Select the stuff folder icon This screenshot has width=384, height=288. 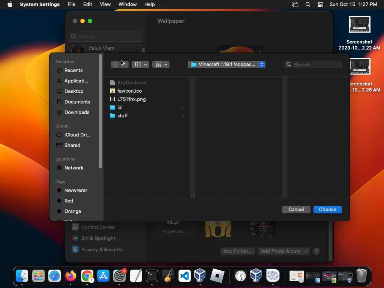pyautogui.click(x=112, y=116)
